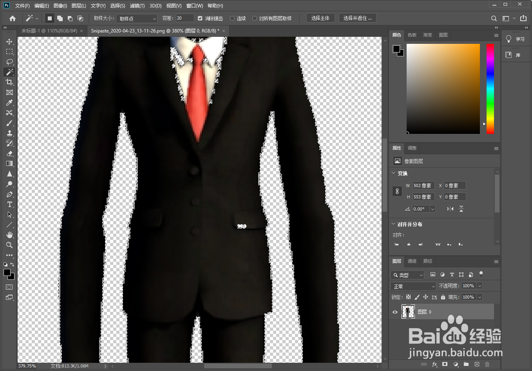Delete layer with trash icon

(x=487, y=364)
